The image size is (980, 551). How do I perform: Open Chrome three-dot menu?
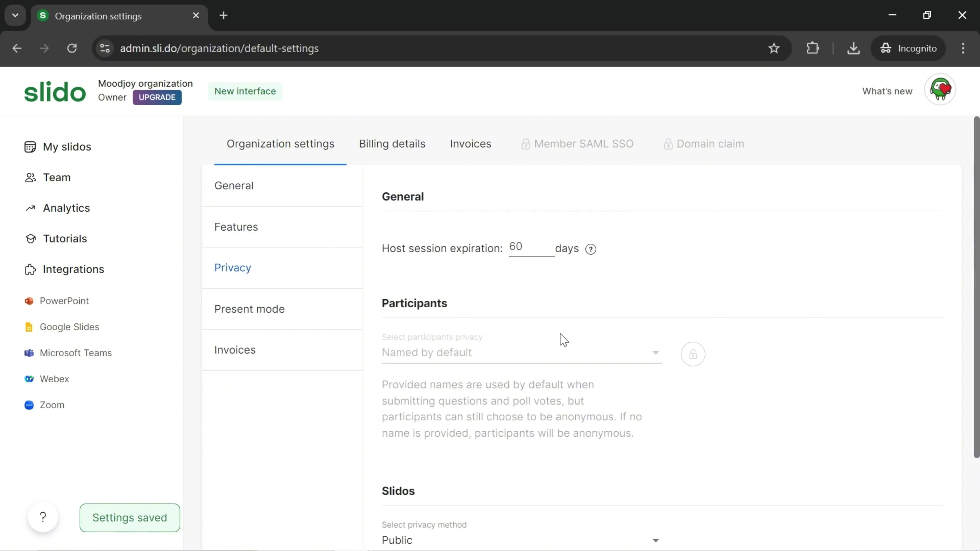pyautogui.click(x=963, y=48)
